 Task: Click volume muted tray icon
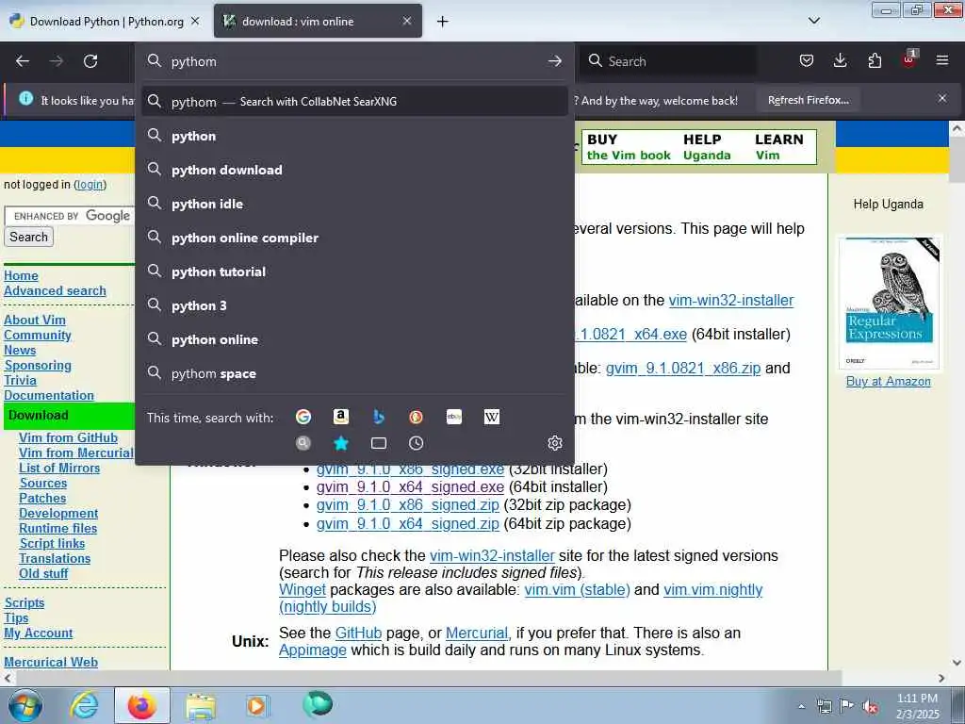(870, 707)
